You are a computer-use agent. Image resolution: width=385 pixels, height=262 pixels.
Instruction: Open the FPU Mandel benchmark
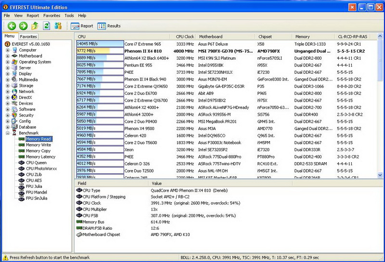click(37, 192)
